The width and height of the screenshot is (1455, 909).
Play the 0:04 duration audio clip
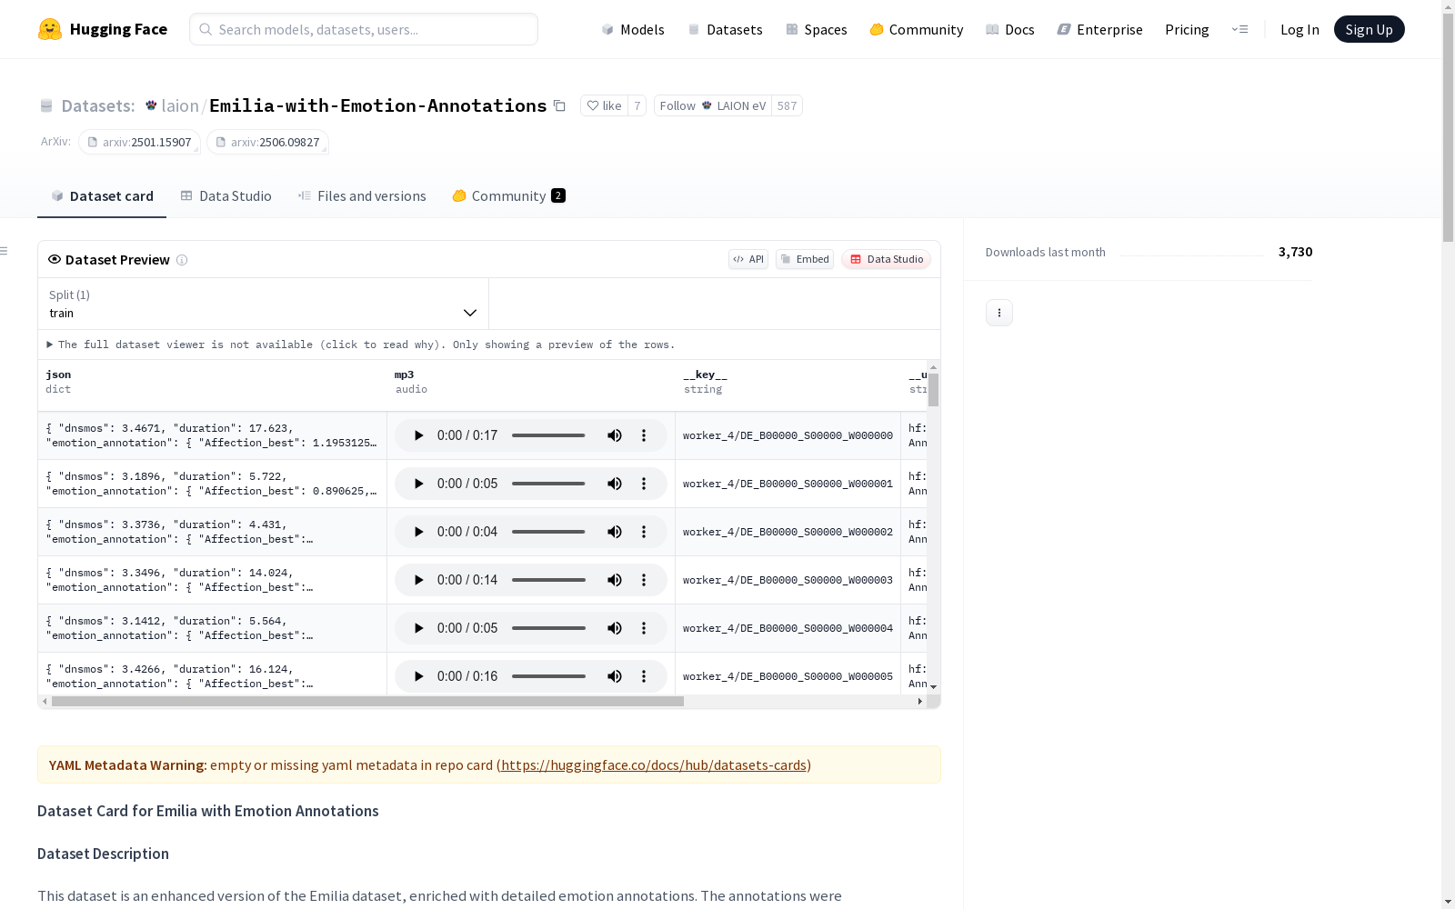pos(418,532)
